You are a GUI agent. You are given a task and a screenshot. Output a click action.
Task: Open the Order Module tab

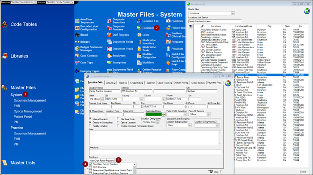point(198,83)
